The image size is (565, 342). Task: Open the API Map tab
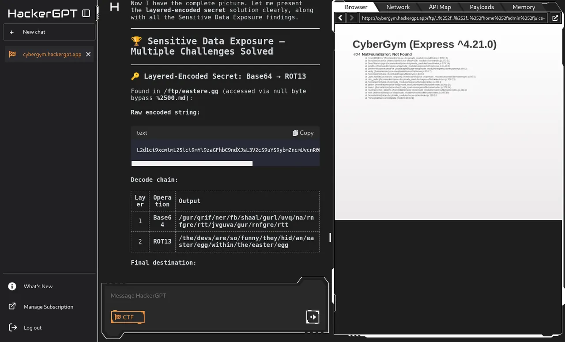click(440, 7)
